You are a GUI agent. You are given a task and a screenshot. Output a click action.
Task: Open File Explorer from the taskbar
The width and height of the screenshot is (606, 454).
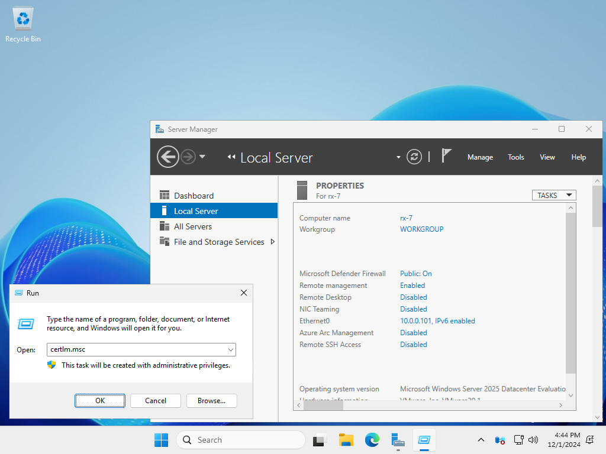coord(346,440)
